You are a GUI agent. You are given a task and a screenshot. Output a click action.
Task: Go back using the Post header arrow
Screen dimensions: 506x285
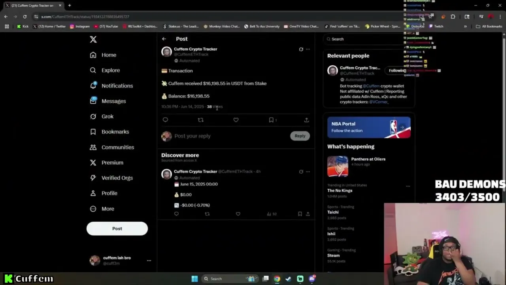(164, 39)
